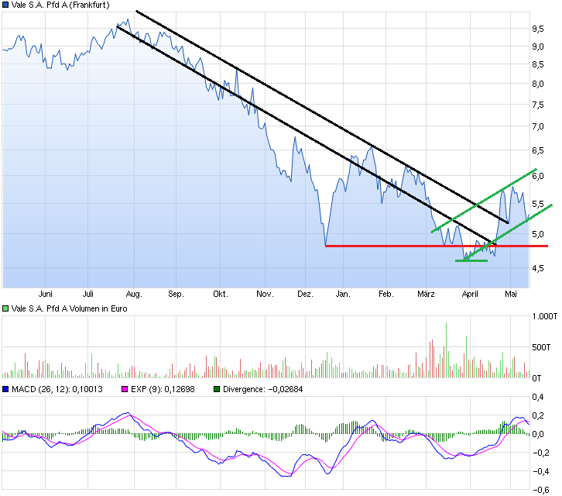Click the green volume legend square
The width and height of the screenshot is (562, 496).
(6, 308)
